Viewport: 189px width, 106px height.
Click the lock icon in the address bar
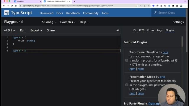pos(21,6)
